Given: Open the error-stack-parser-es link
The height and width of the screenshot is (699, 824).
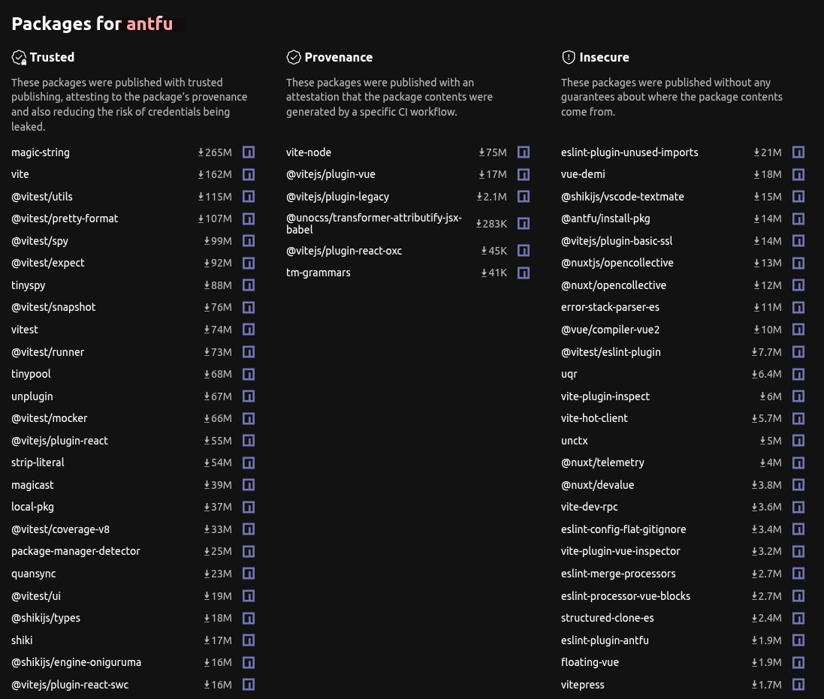Looking at the screenshot, I should [610, 307].
